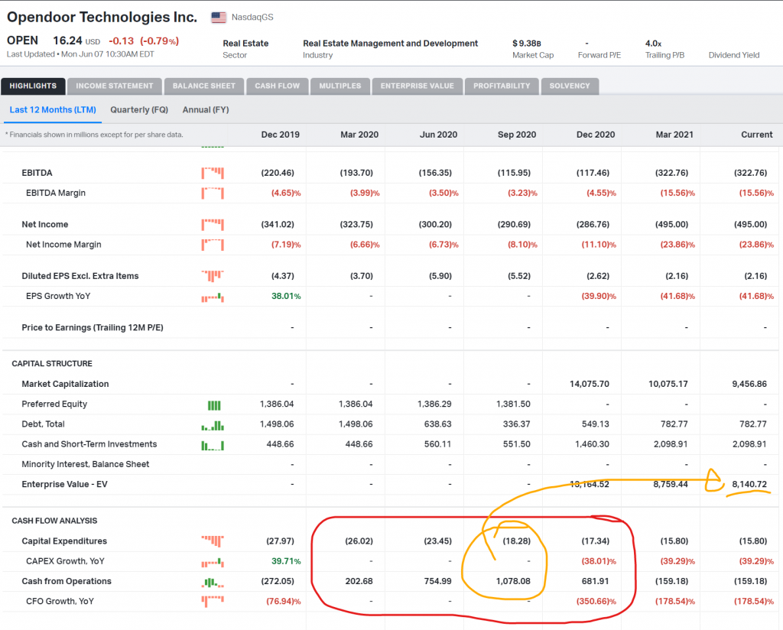Click the Net Income sparkline chart icon
Screen dimensions: 783x630
(213, 225)
